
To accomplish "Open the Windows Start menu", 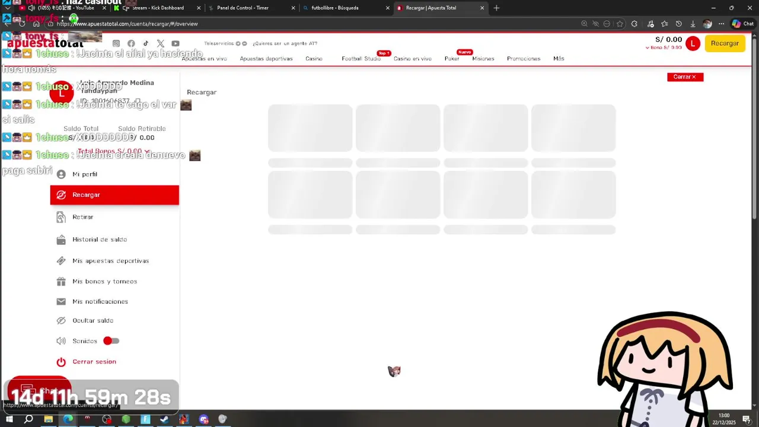I will [9, 419].
